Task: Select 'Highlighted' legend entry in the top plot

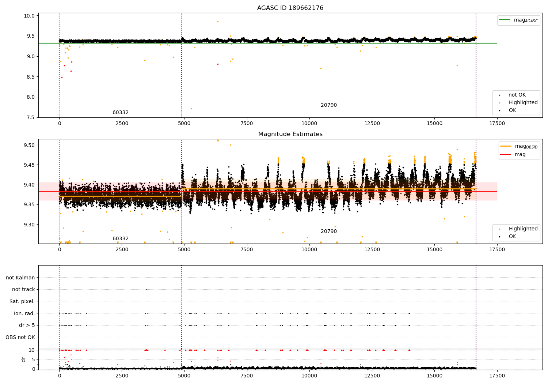Action: 523,103
